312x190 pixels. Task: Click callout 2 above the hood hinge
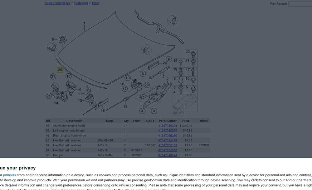[x=168, y=79]
